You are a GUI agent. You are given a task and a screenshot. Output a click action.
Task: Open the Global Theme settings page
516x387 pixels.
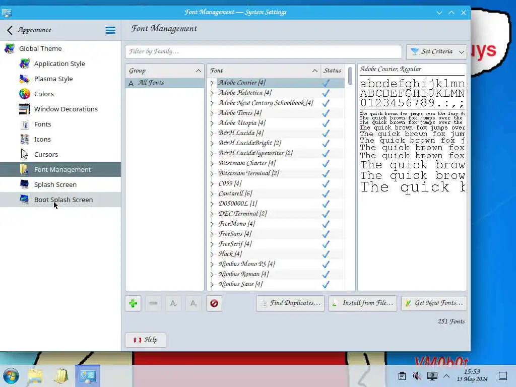60,48
